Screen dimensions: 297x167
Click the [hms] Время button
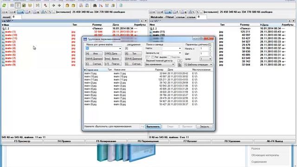(113, 59)
